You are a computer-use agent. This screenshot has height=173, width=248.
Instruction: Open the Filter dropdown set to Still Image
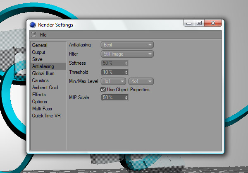click(x=127, y=54)
